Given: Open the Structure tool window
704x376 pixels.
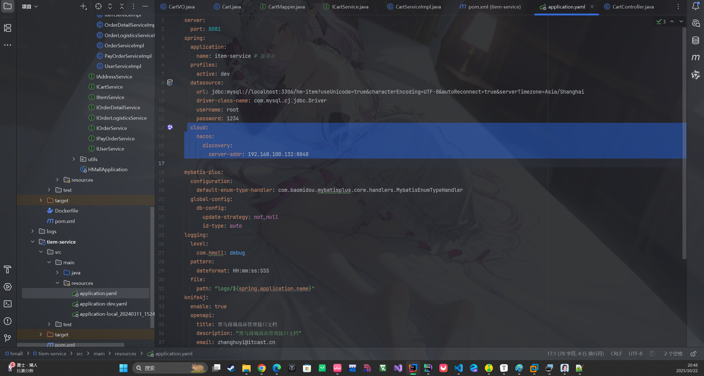Looking at the screenshot, I should 8,28.
